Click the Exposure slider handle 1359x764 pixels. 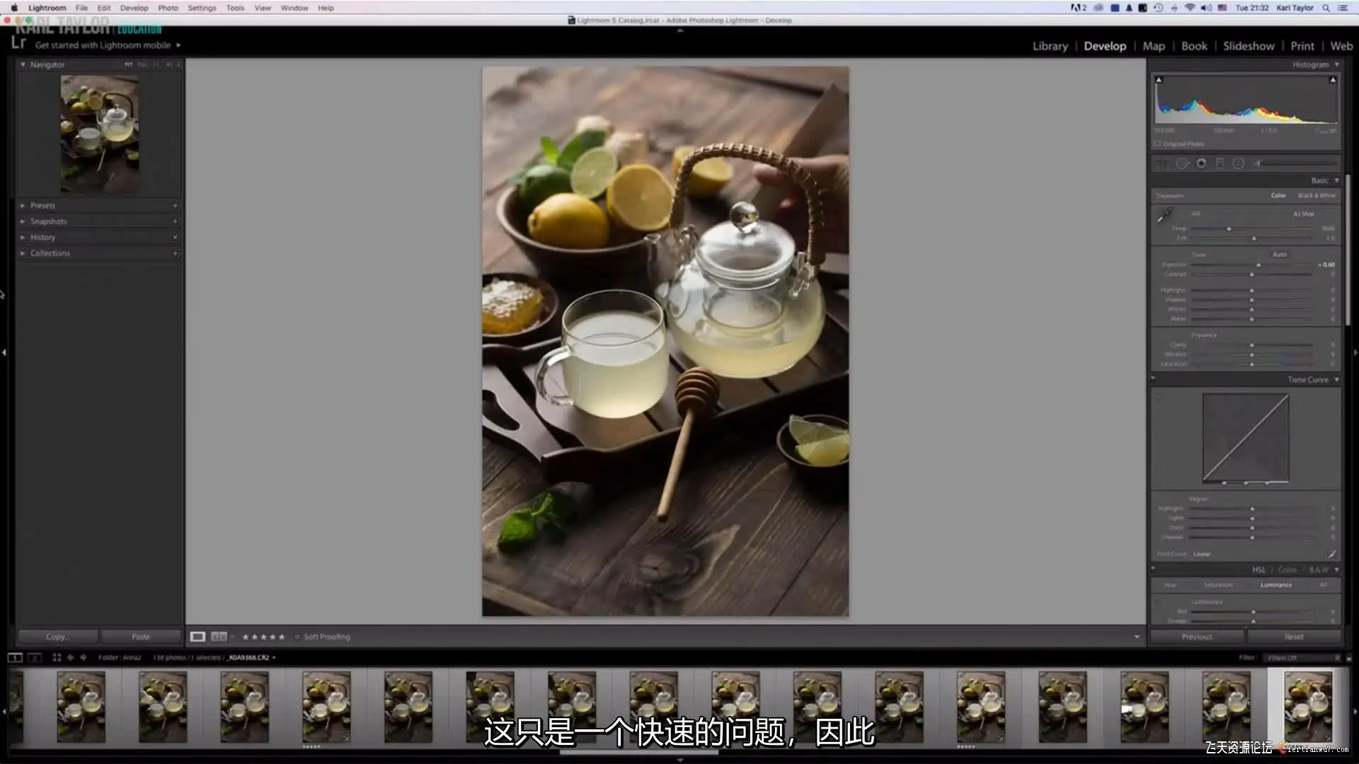(x=1258, y=265)
